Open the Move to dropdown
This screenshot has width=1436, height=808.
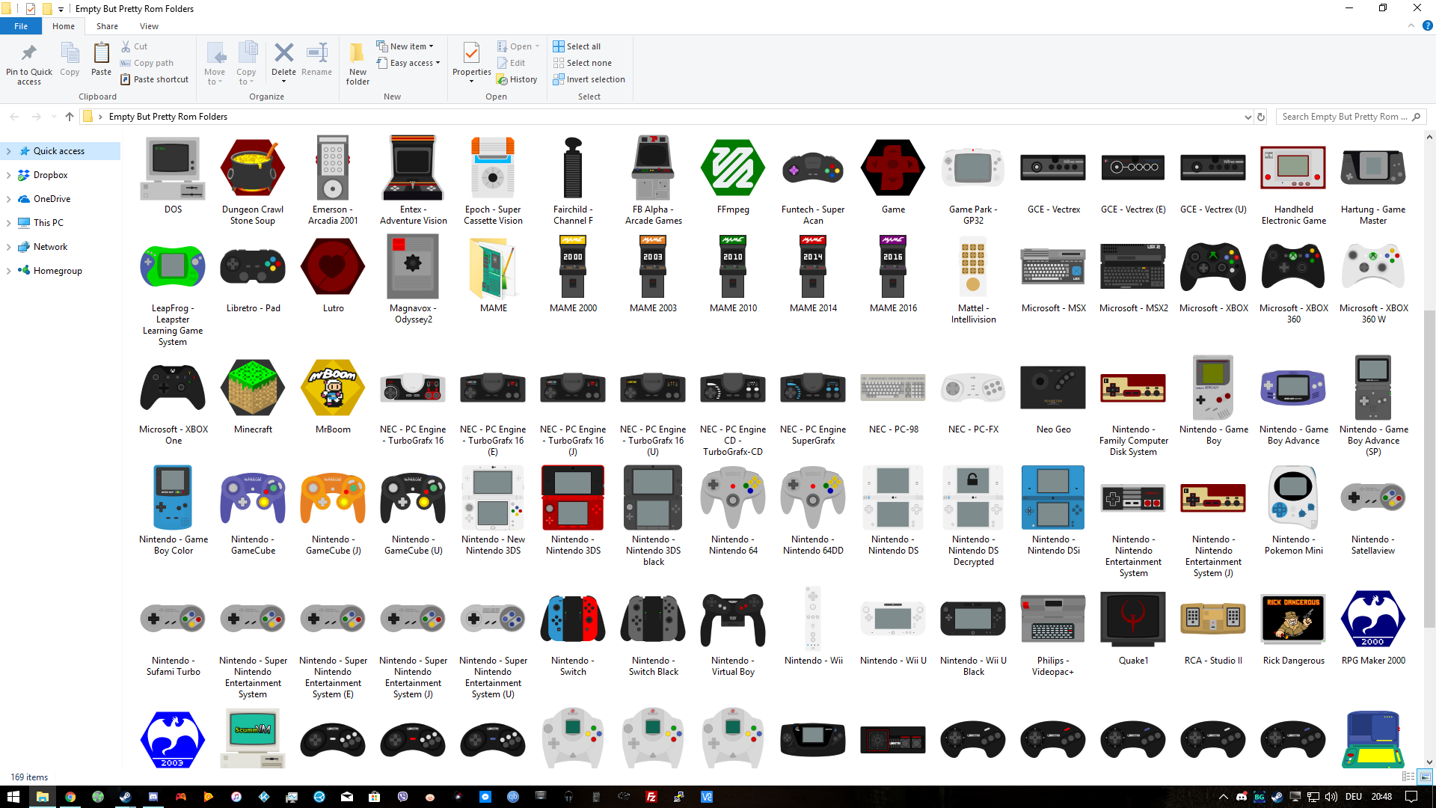(215, 63)
